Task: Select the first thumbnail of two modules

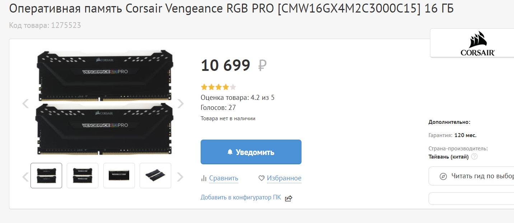Action: [46, 175]
